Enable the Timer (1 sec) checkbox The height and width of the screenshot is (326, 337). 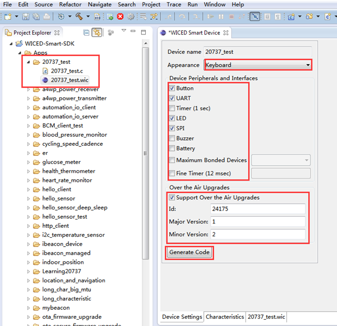pyautogui.click(x=172, y=108)
